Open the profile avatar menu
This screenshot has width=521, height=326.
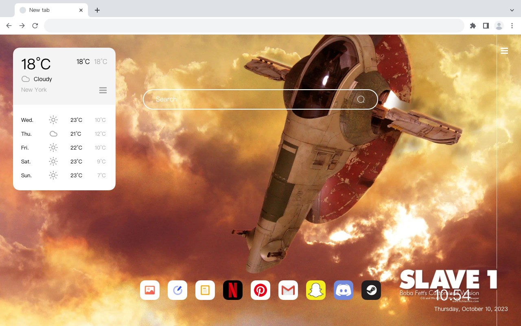pyautogui.click(x=499, y=26)
